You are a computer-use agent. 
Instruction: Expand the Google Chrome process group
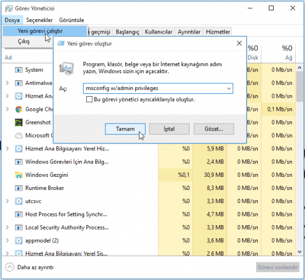[x=7, y=109]
